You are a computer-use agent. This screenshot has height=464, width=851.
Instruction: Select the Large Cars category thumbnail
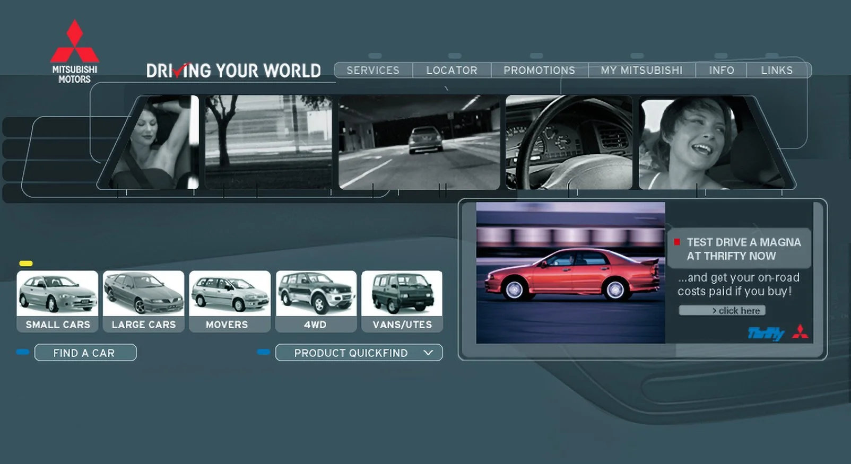(144, 301)
